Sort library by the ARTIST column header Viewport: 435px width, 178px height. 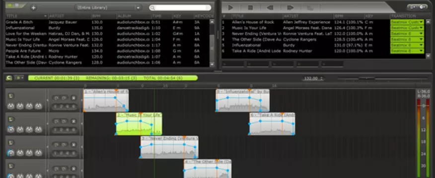click(x=70, y=16)
